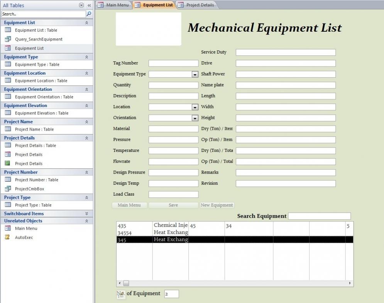Viewport: 384px width, 303px height.
Task: Expand the Switchboard Items group
Action: pos(86,213)
